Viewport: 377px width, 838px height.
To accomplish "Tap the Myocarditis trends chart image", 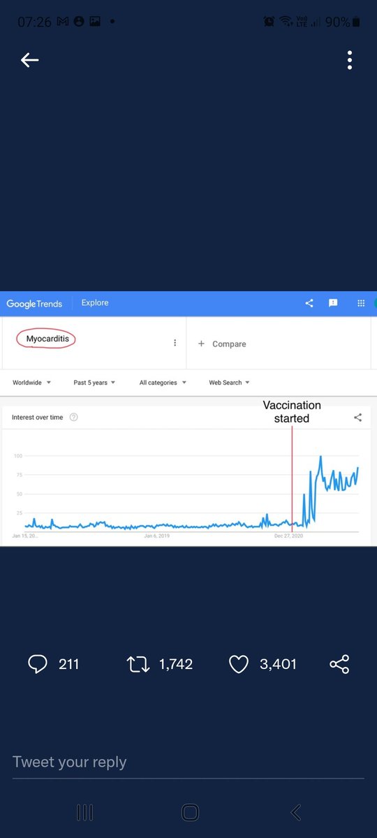I will [188, 419].
